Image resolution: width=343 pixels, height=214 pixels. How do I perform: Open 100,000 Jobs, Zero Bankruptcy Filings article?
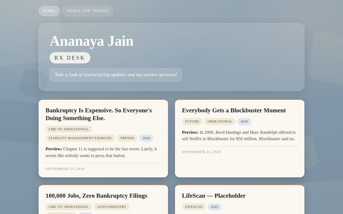[96, 196]
